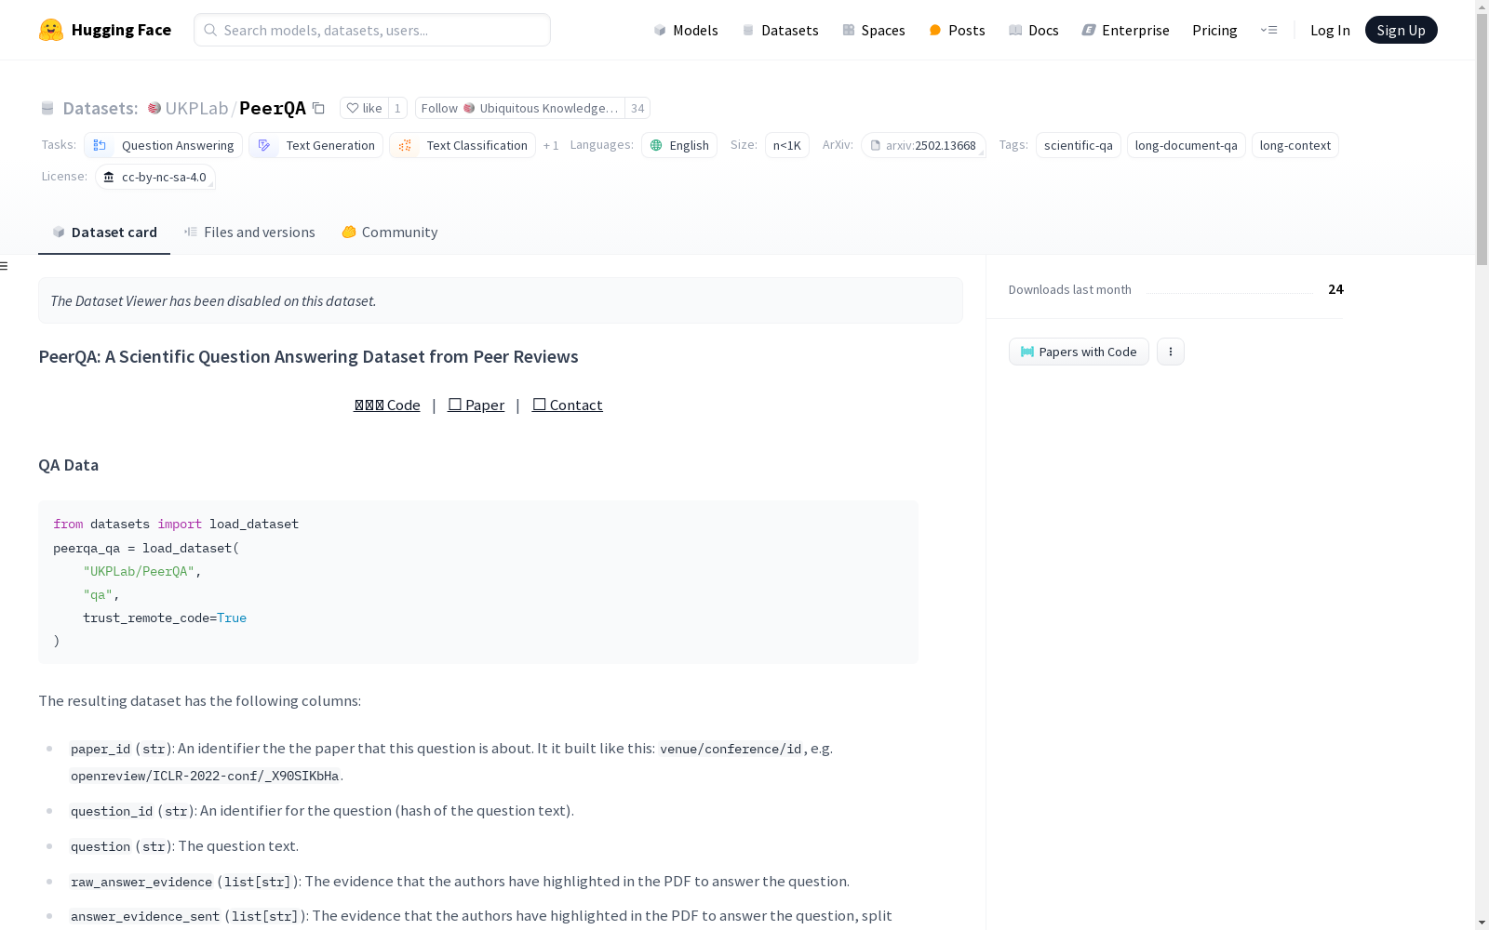Click the Sign Up button

tap(1401, 30)
